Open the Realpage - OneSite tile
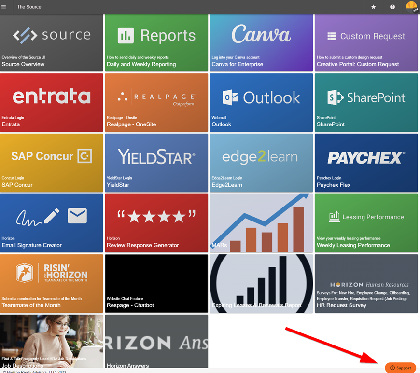The width and height of the screenshot is (420, 373). [x=156, y=103]
